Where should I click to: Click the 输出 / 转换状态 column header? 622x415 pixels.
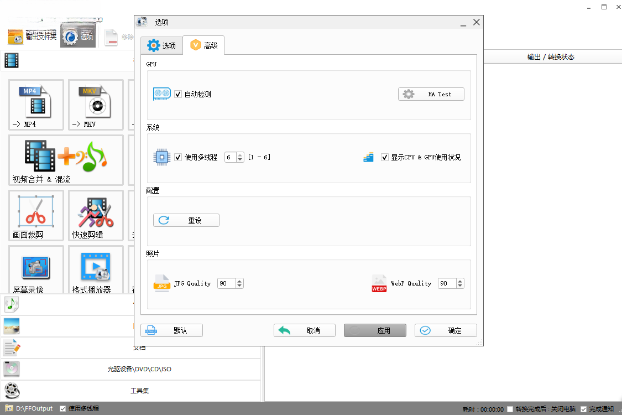(551, 57)
